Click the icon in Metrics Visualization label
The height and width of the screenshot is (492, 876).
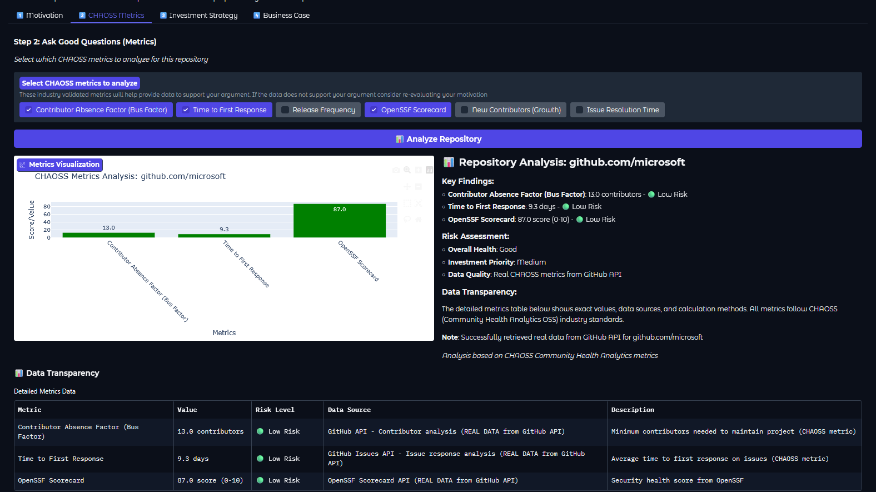22,165
